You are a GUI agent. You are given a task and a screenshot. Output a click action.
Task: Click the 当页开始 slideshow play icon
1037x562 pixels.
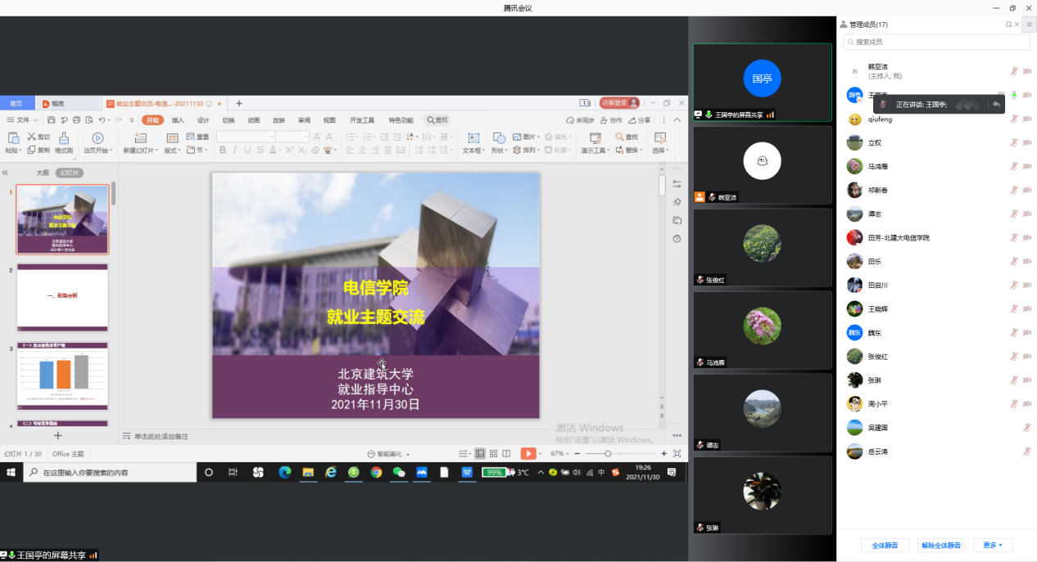pyautogui.click(x=97, y=137)
